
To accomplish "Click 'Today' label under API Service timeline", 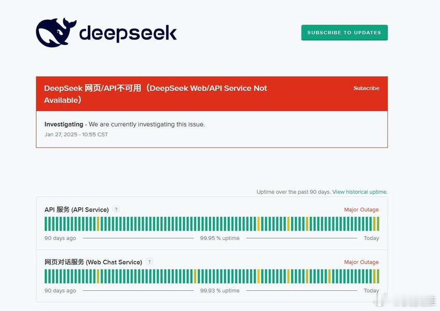I will pyautogui.click(x=372, y=238).
